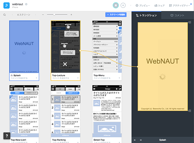Click the team member avatar icon

point(116,5)
